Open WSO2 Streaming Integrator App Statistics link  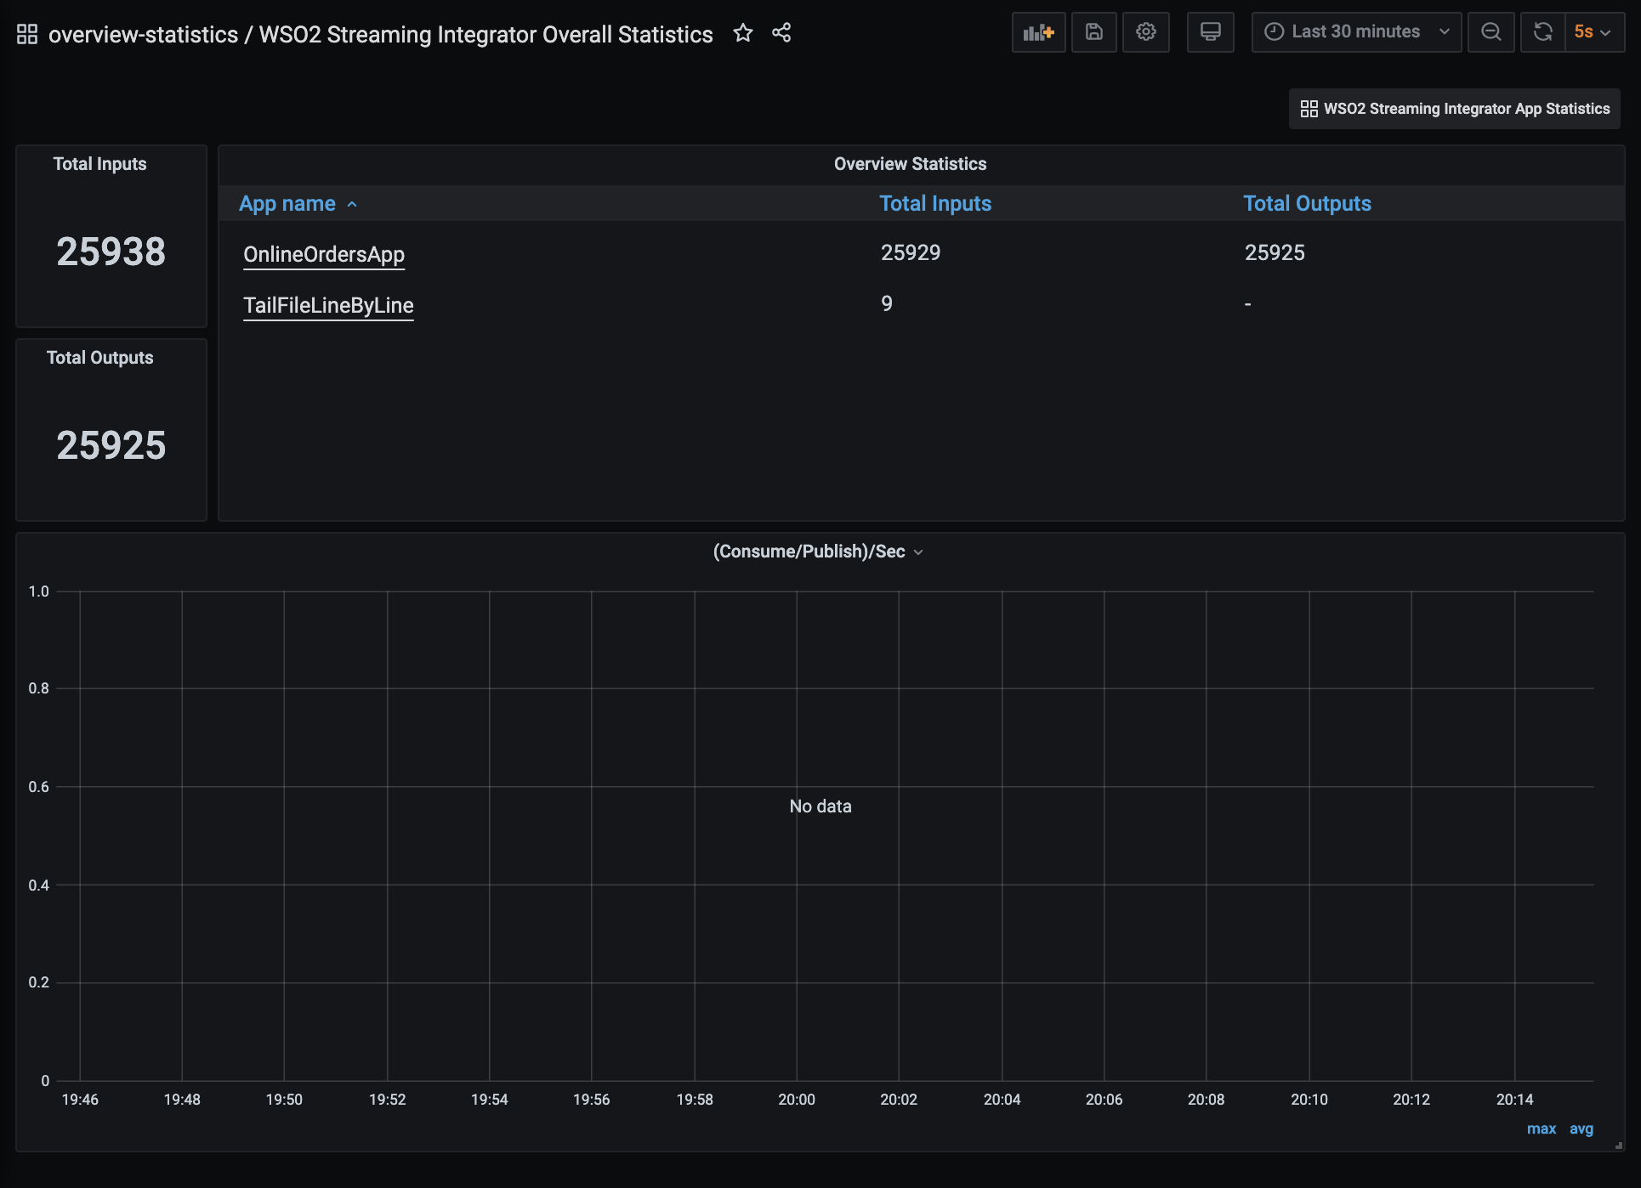pos(1455,109)
